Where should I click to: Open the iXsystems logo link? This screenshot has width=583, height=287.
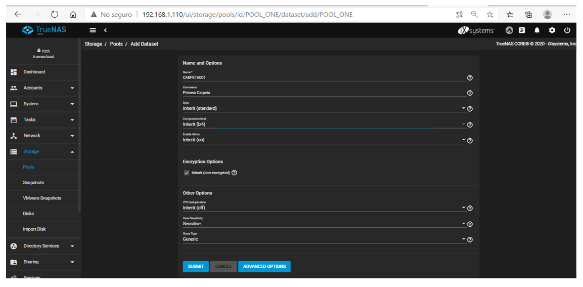pos(475,30)
